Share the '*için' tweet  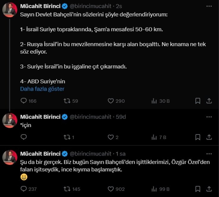[x=209, y=137]
